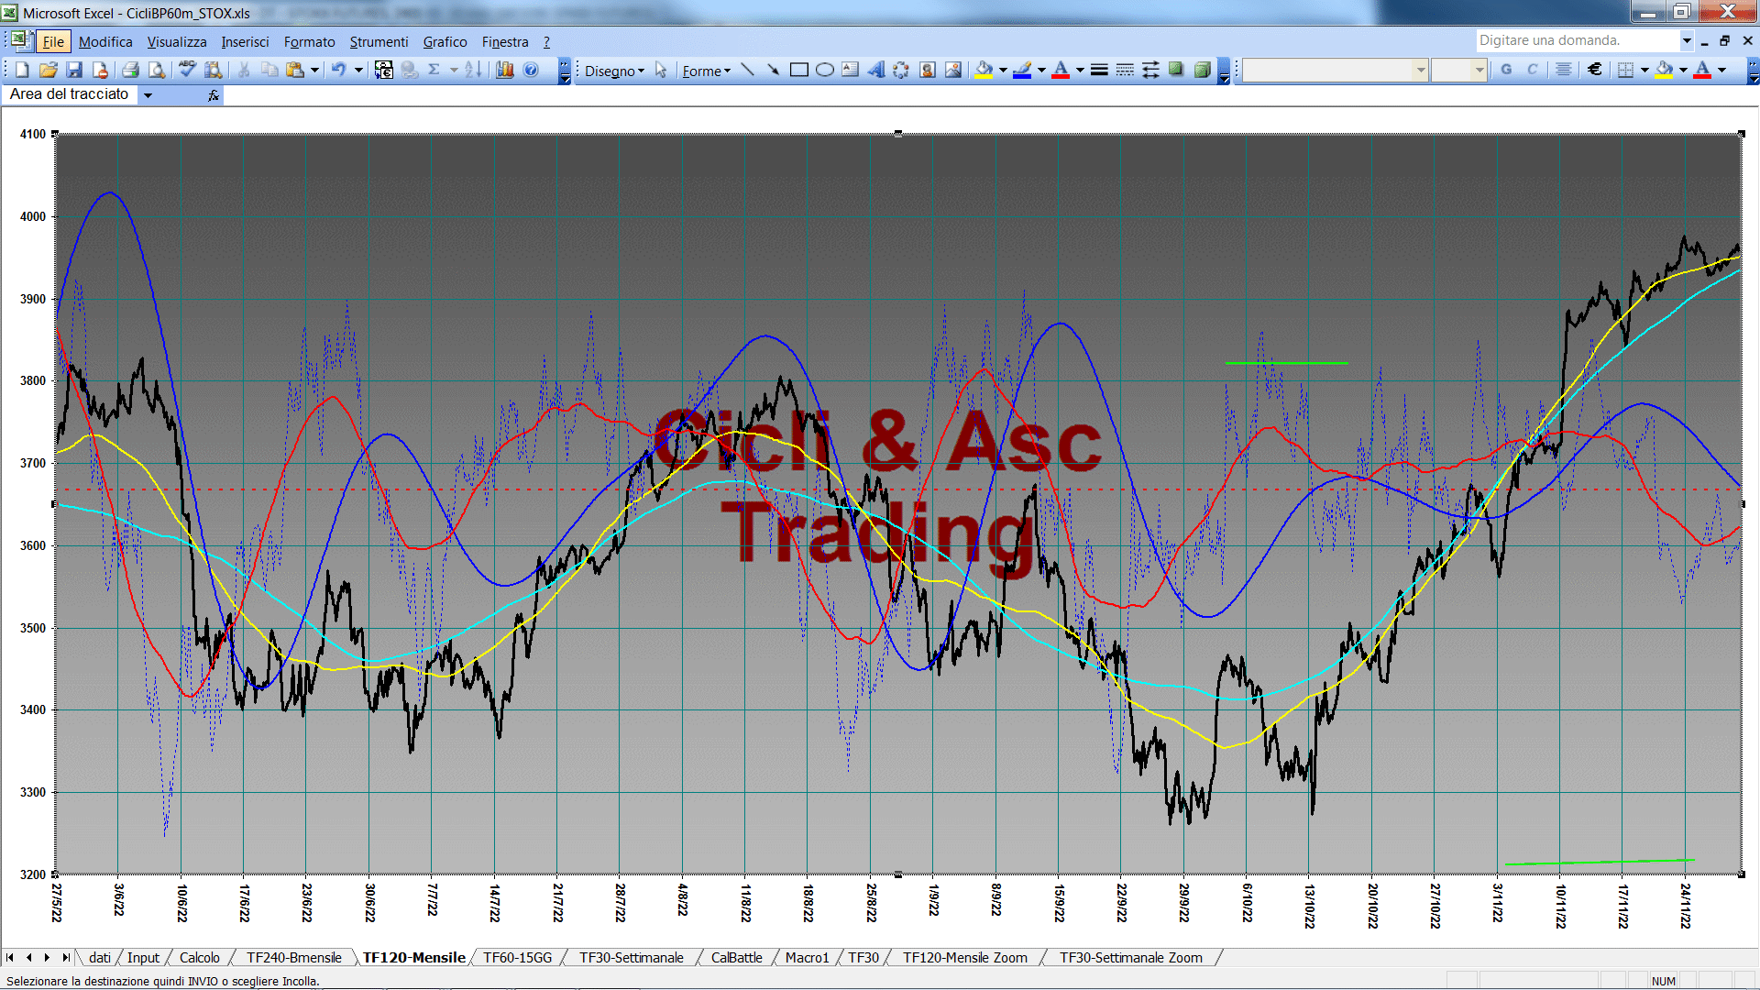Click the Print icon
Screen dimensions: 1760x990
click(130, 70)
